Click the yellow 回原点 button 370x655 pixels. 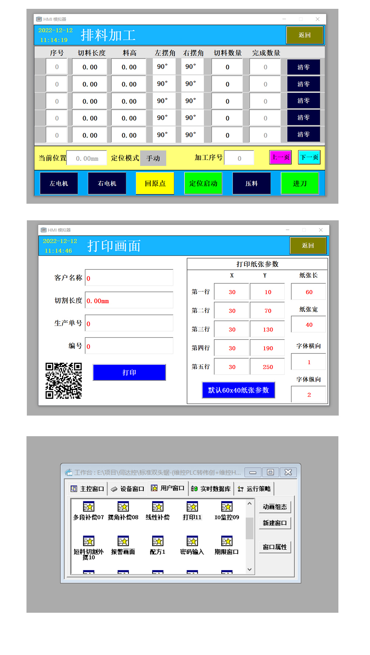coord(155,183)
